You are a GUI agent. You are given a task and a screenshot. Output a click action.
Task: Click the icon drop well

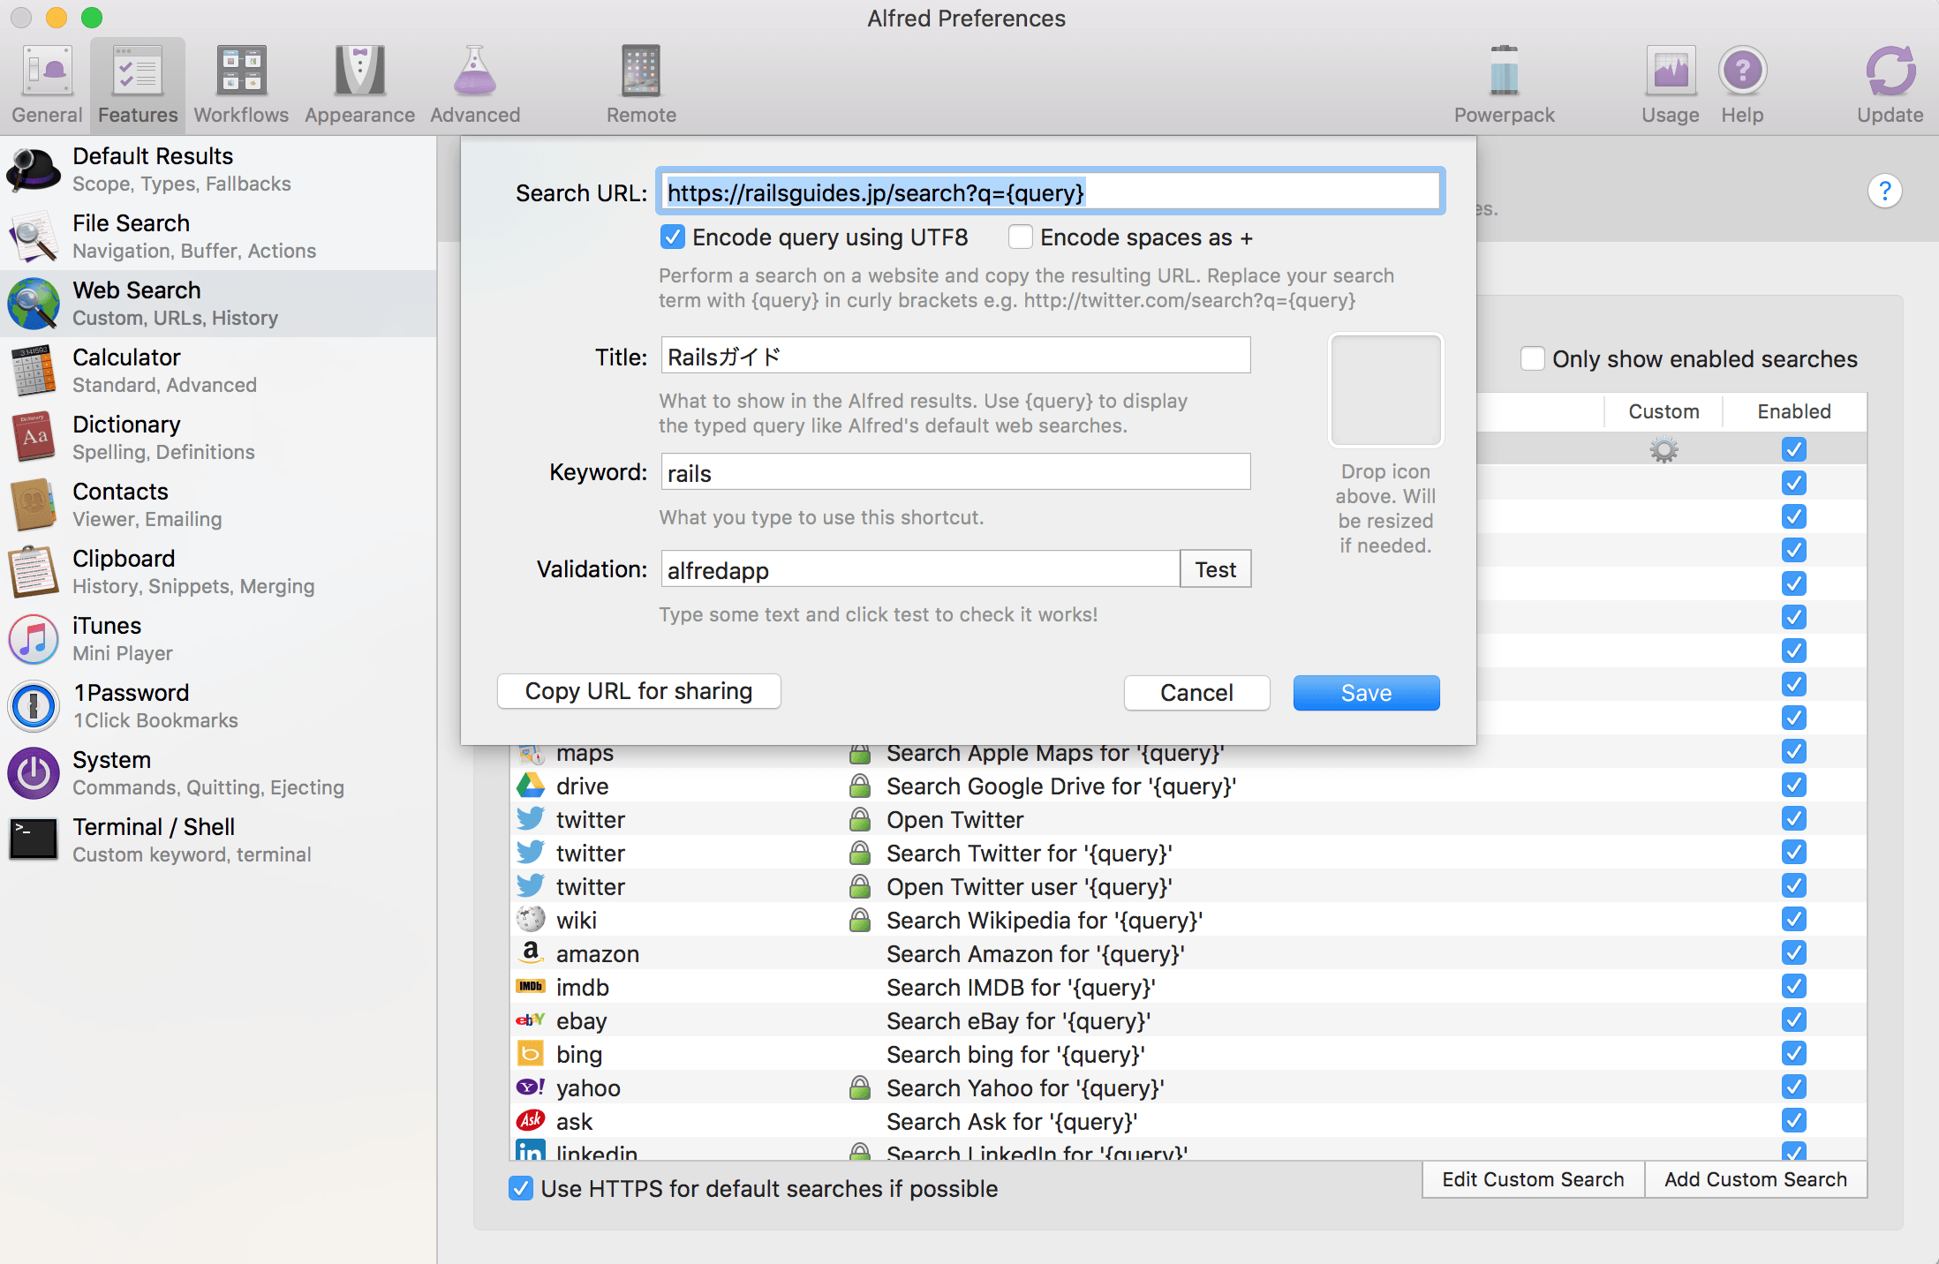click(1385, 389)
